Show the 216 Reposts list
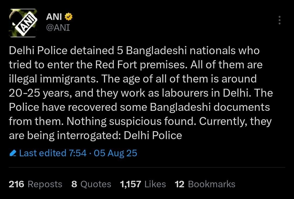 tap(35, 184)
